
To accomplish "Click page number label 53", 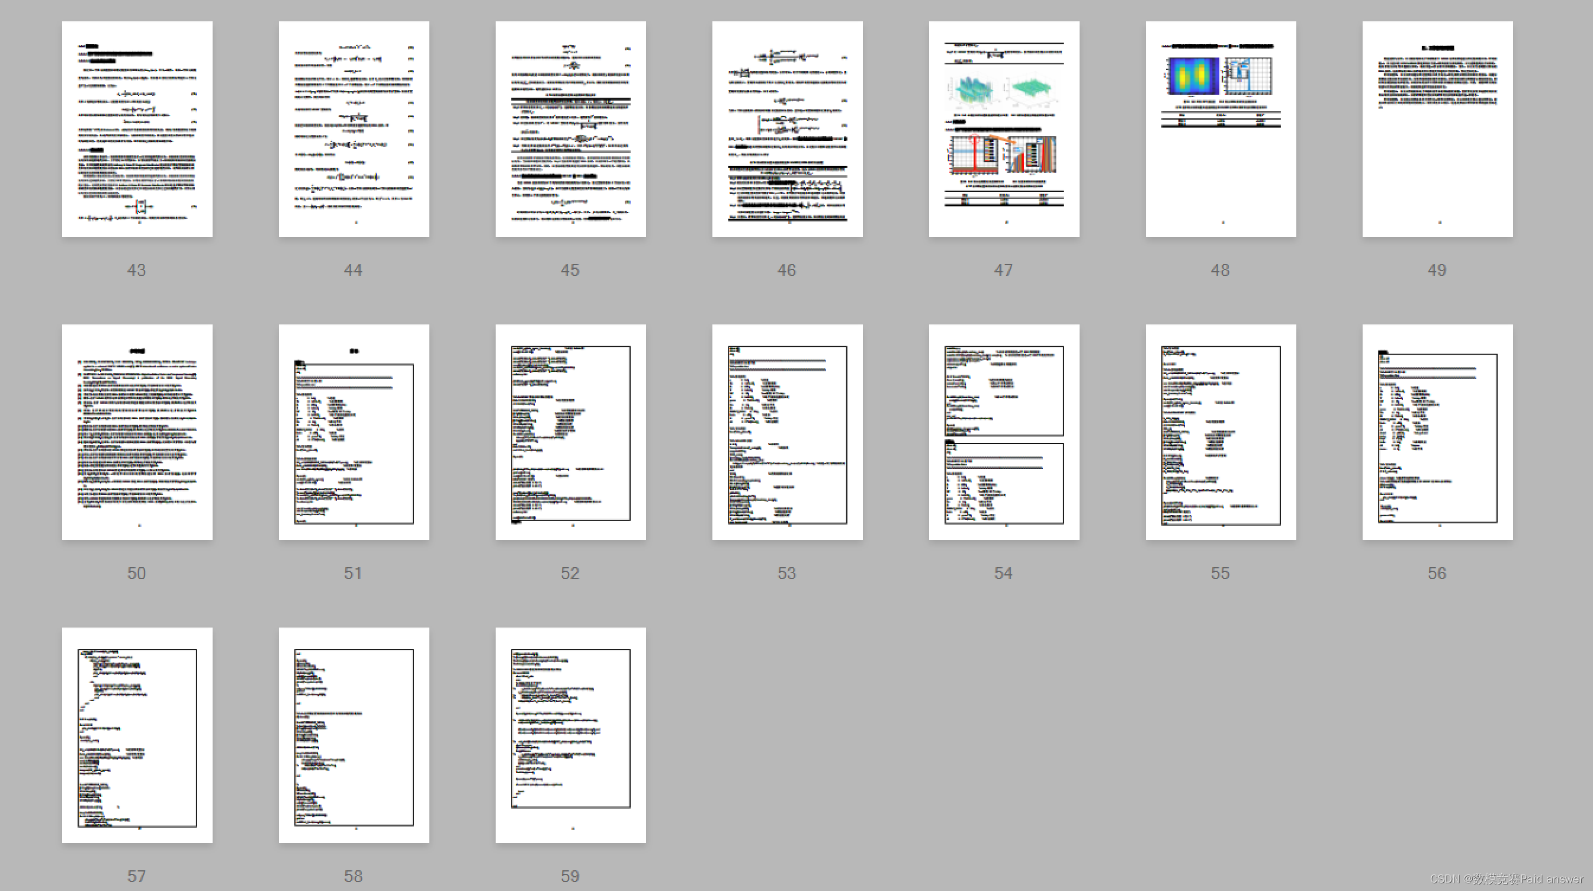I will click(x=786, y=573).
